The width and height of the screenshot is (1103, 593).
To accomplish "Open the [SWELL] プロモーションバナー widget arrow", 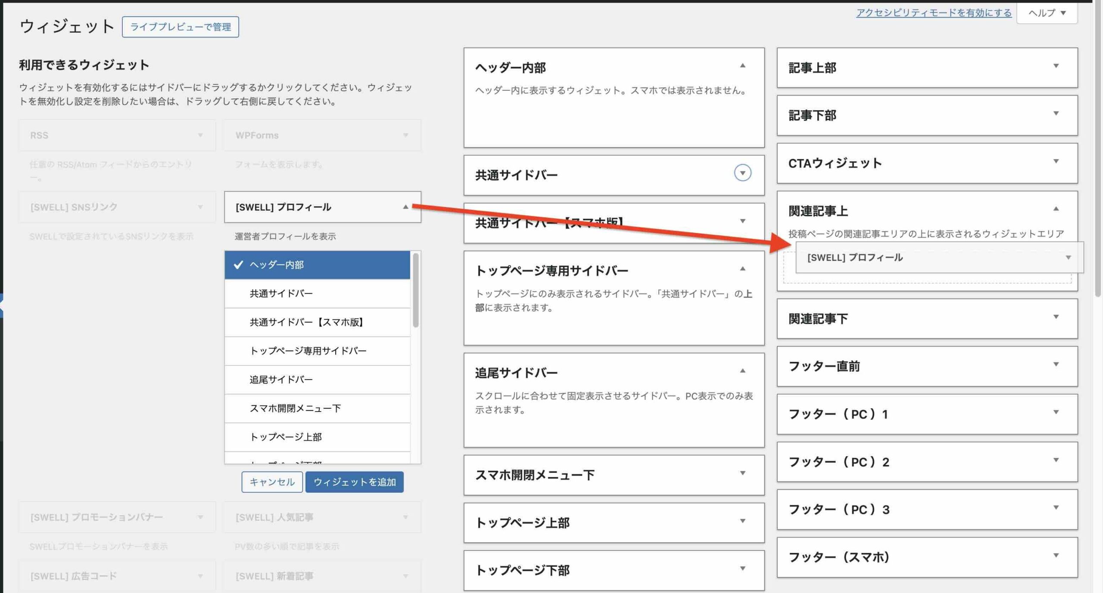I will click(x=200, y=517).
